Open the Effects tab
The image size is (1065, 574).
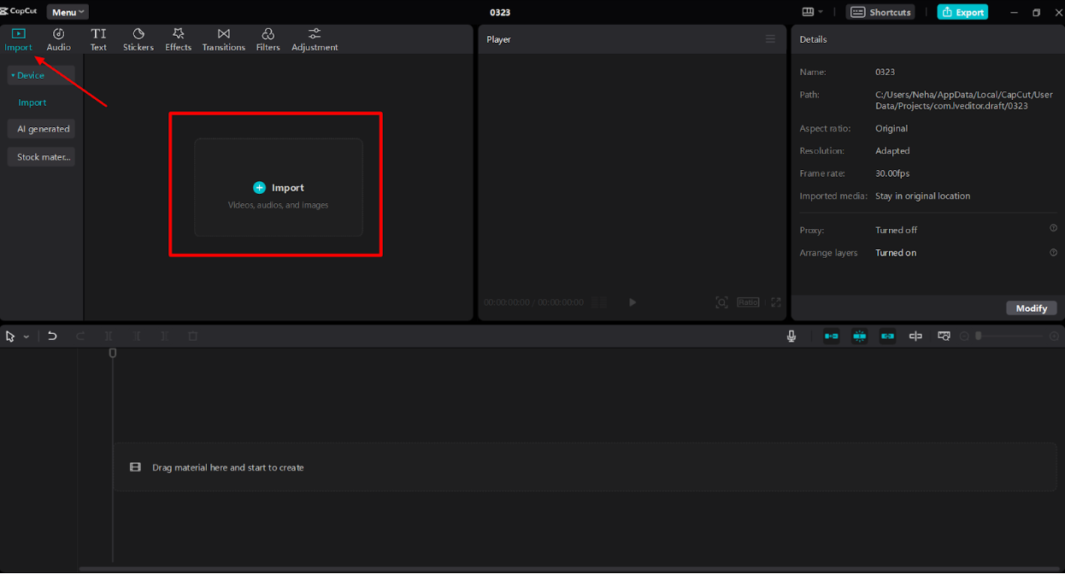pos(178,39)
